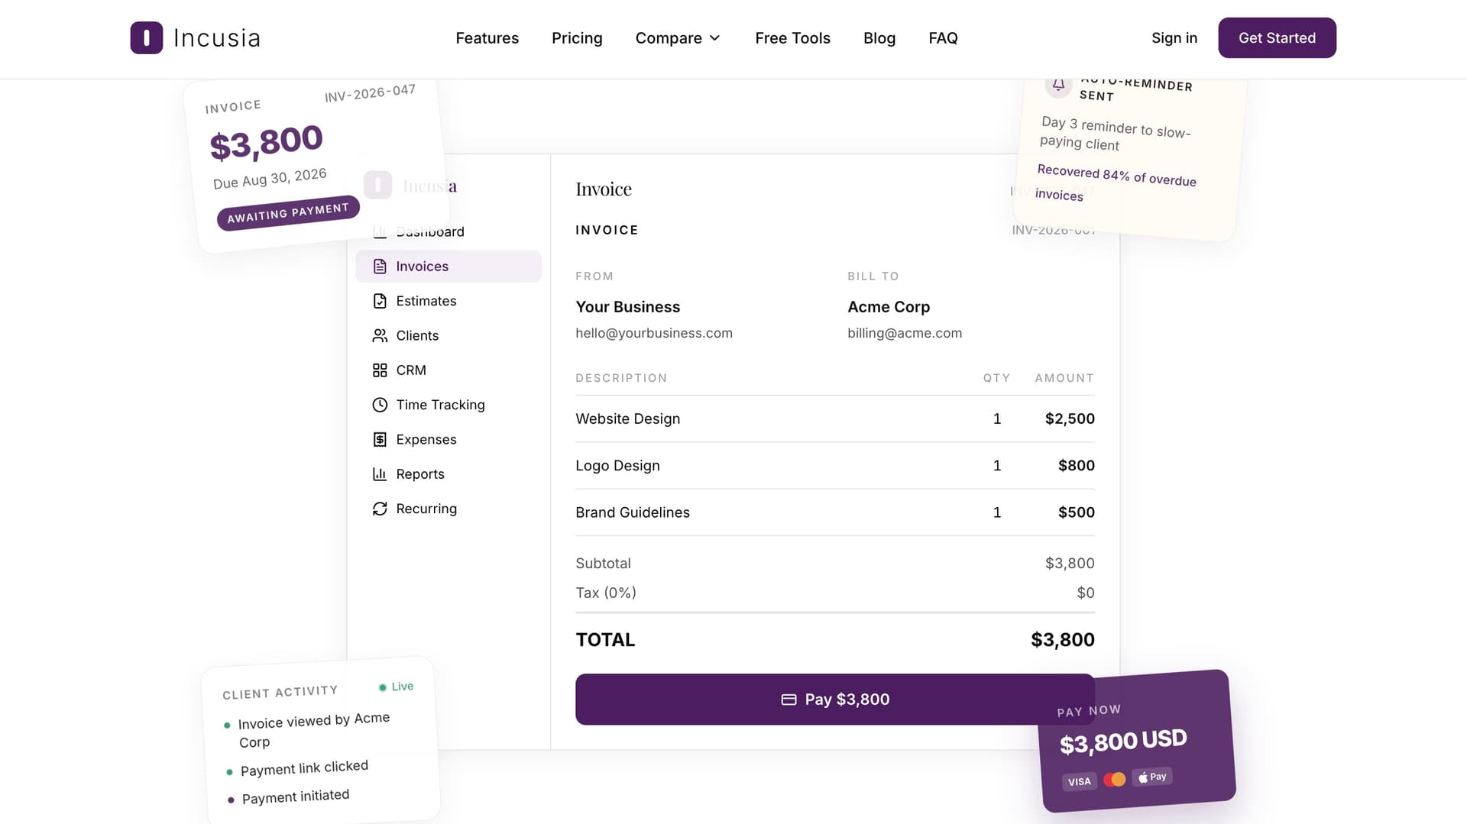The image size is (1467, 824).
Task: Click the VISA badge on Pay Now card
Action: (x=1079, y=781)
